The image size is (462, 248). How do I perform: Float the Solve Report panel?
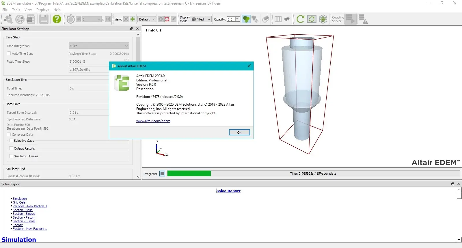click(x=452, y=184)
